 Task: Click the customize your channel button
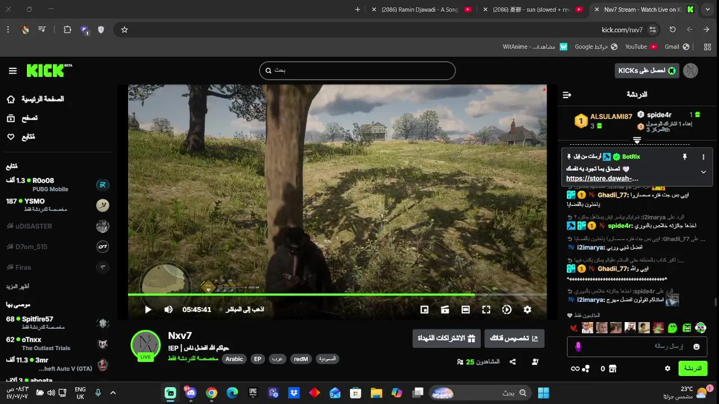coord(515,338)
